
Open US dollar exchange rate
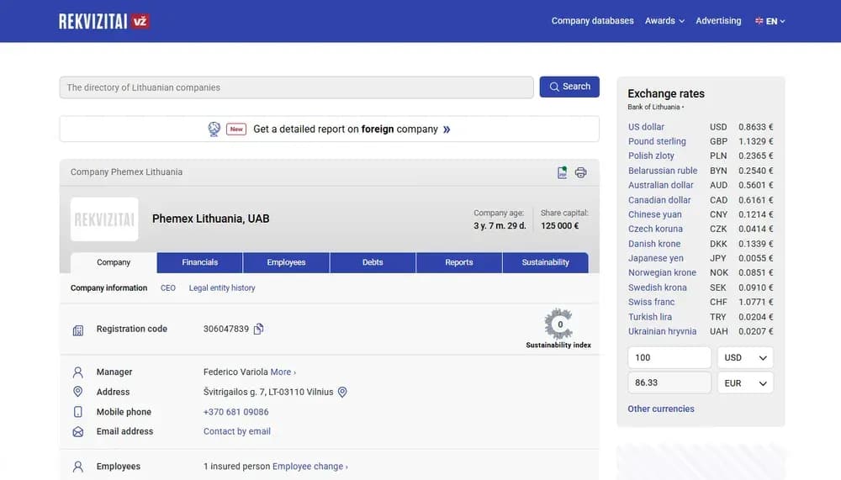point(646,127)
